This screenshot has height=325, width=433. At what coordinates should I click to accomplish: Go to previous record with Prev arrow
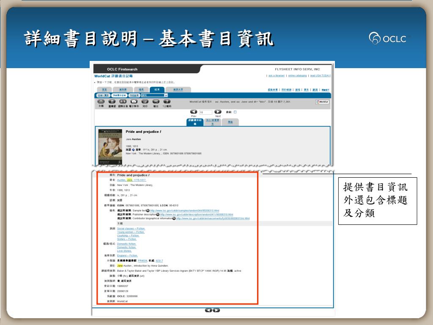click(194, 112)
